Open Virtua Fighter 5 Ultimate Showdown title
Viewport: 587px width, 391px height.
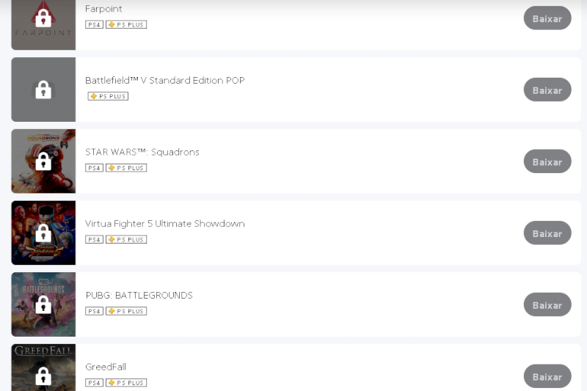[164, 224]
